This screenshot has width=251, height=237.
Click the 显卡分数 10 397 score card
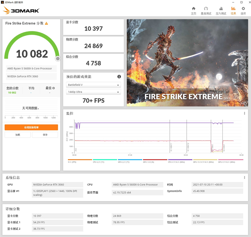click(x=93, y=27)
